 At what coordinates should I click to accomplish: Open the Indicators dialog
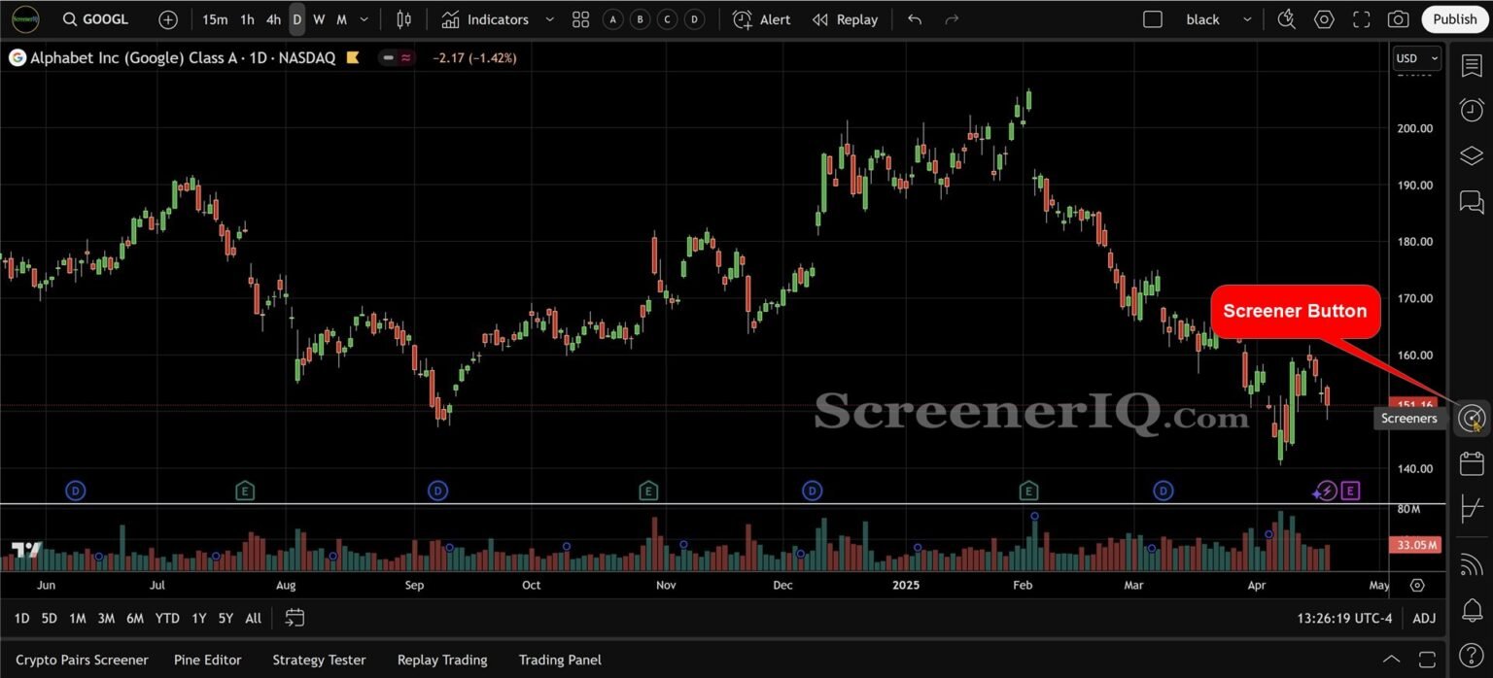tap(485, 19)
